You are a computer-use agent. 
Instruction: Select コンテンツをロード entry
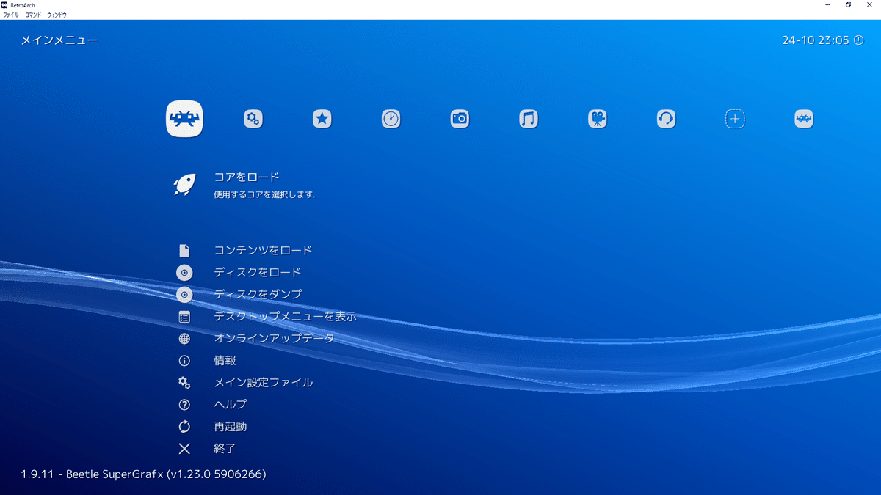click(x=263, y=250)
